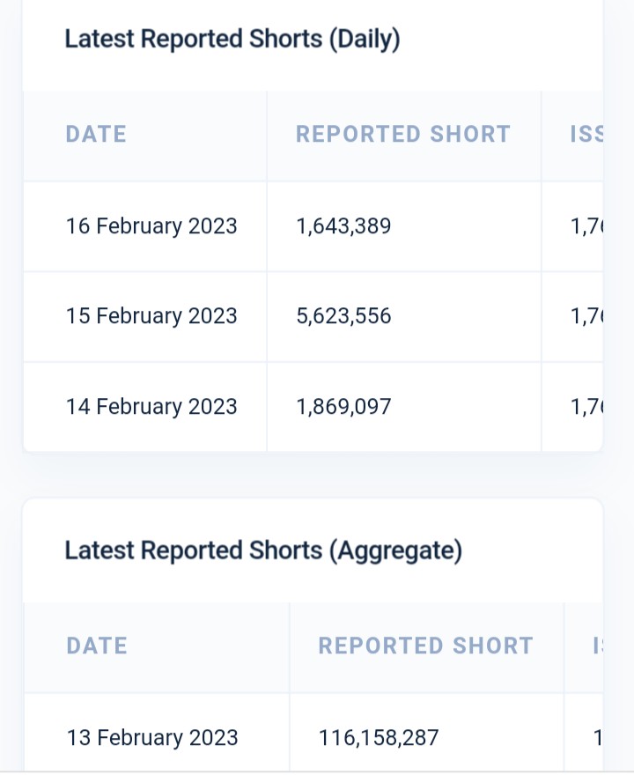Click the 5,623,556 reported short value
The width and height of the screenshot is (634, 775).
point(343,316)
